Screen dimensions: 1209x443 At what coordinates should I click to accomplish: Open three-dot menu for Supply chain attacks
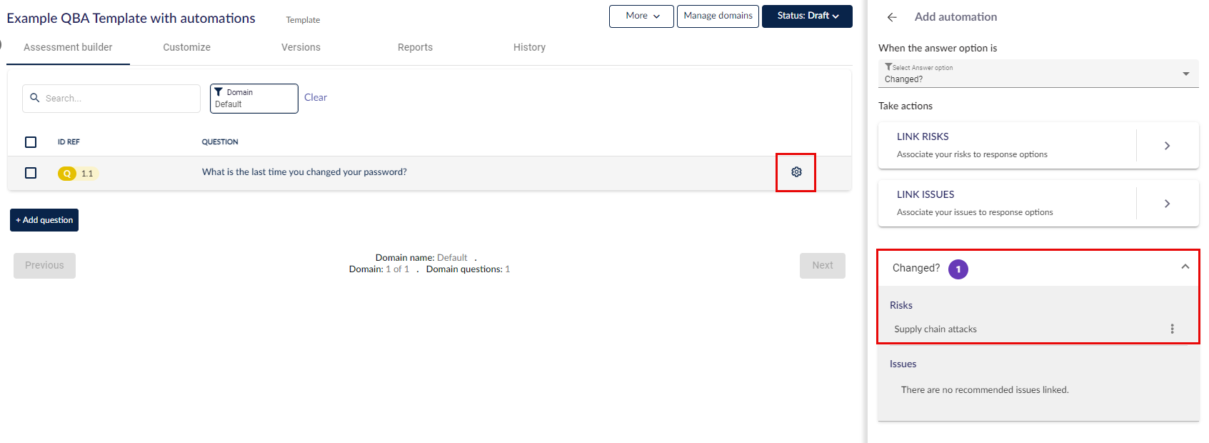pyautogui.click(x=1172, y=329)
